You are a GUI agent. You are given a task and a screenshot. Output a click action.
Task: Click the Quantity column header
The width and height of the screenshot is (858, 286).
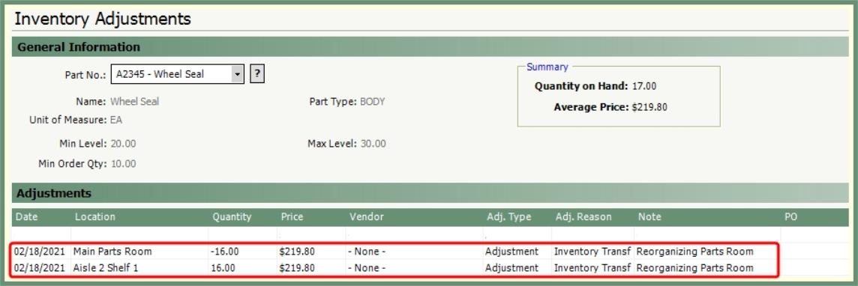click(x=232, y=216)
